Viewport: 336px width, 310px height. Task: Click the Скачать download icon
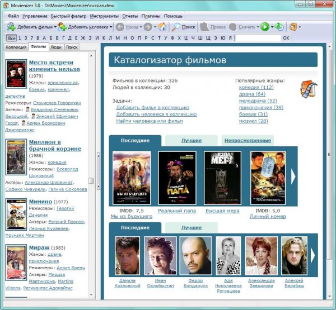(233, 27)
